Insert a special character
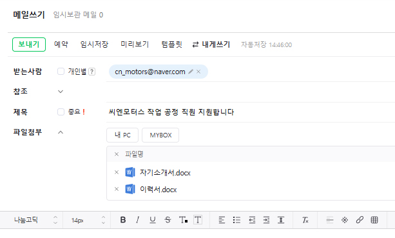The height and width of the screenshot is (238, 395). pos(345,220)
